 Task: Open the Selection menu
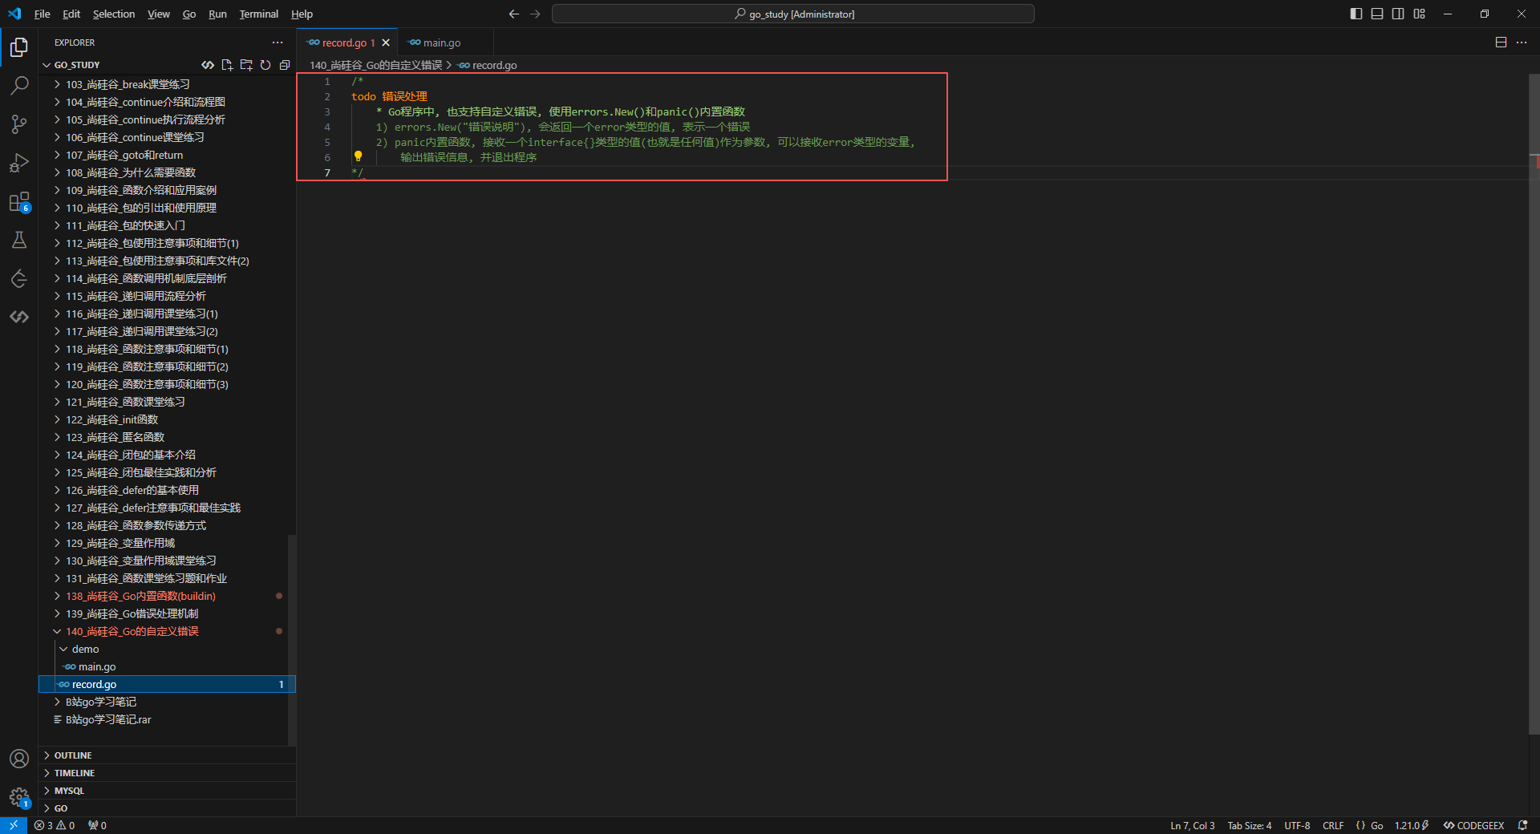click(114, 14)
